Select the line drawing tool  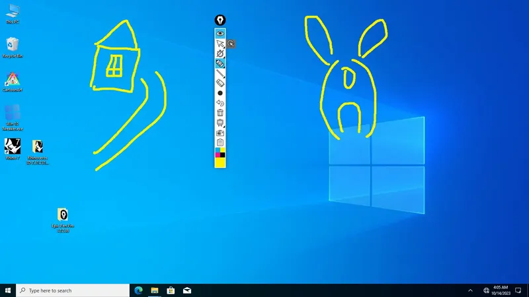click(220, 73)
